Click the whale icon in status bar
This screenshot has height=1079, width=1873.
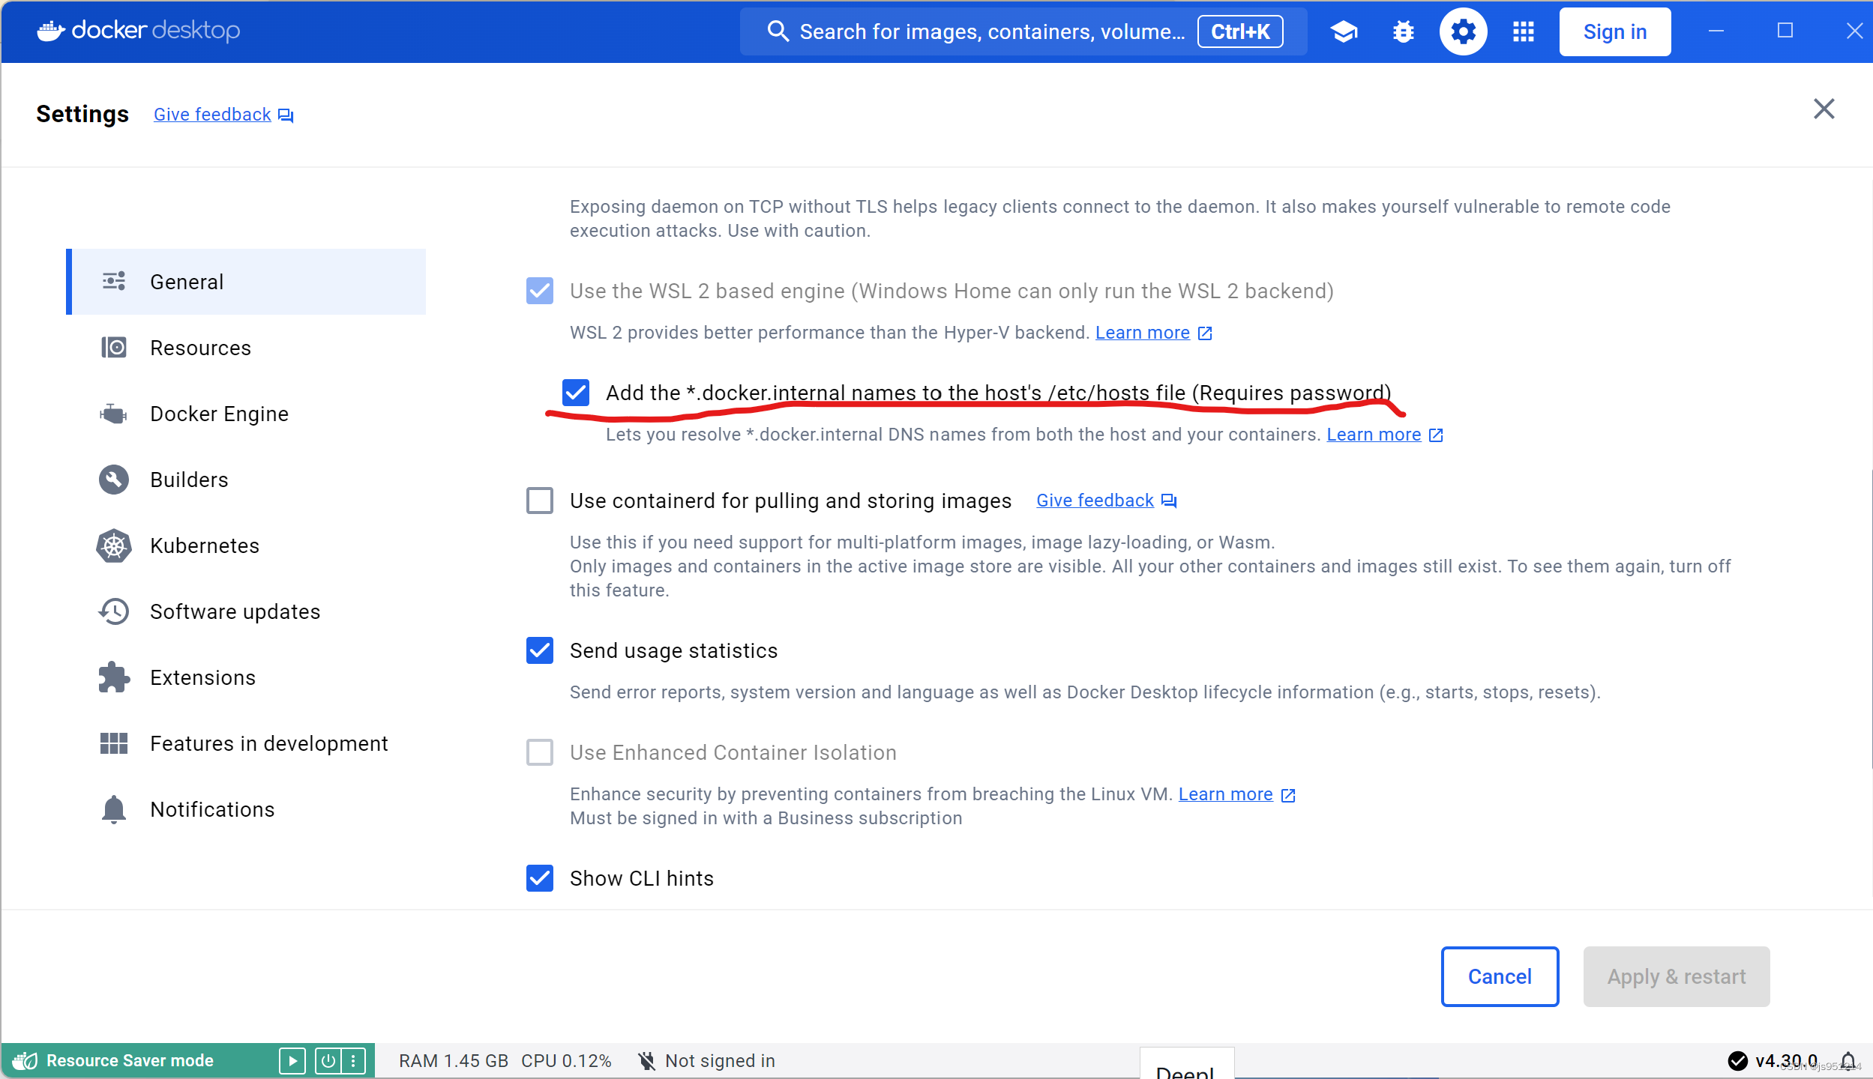tap(25, 1060)
